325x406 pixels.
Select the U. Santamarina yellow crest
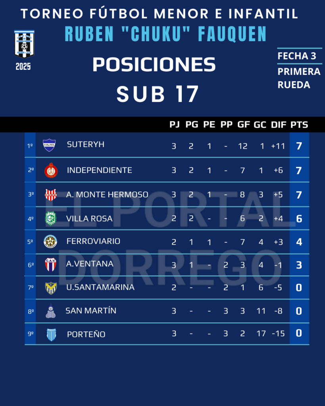pos(50,287)
